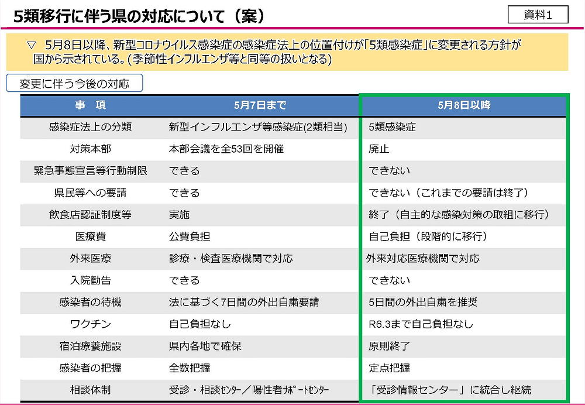
Task: Click the 事 項 column header
Action: point(91,105)
